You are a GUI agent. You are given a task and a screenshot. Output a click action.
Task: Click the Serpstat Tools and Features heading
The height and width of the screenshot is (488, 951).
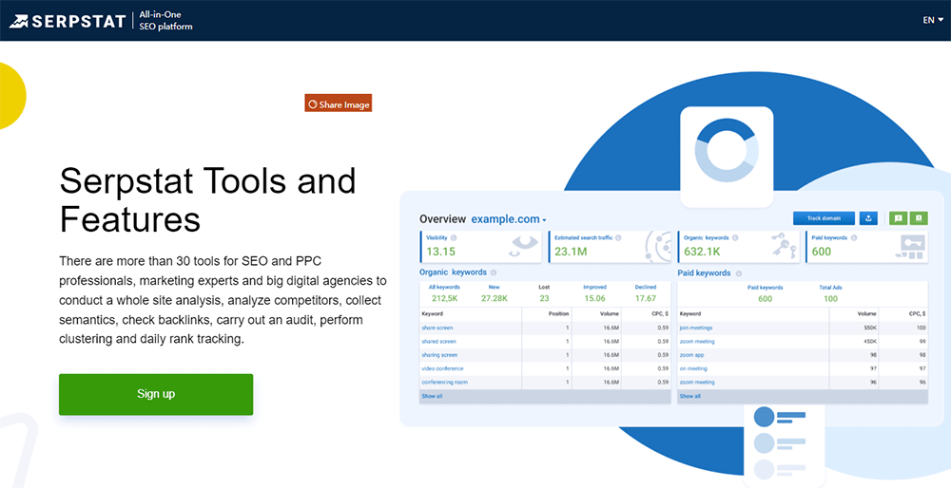(207, 199)
